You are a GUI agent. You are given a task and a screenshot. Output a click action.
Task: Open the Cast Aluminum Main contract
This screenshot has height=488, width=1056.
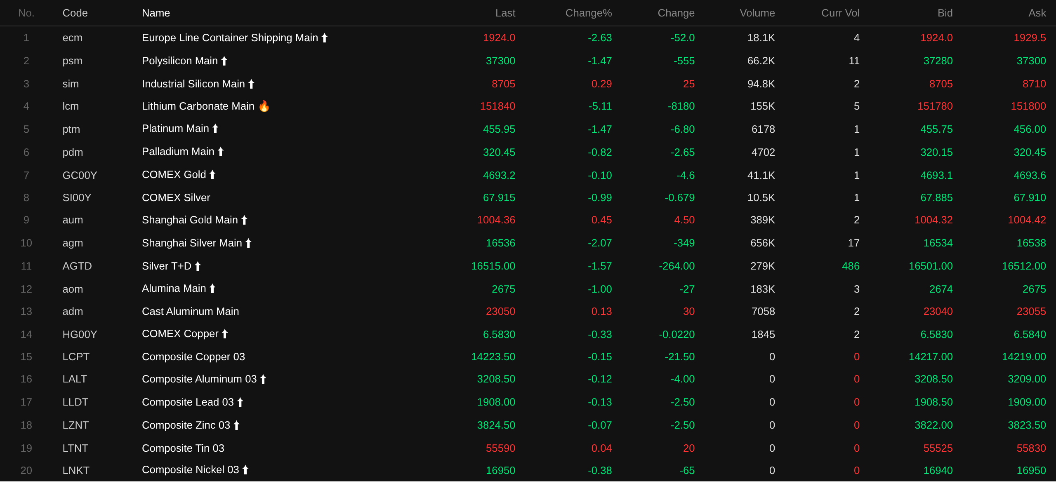pyautogui.click(x=528, y=312)
